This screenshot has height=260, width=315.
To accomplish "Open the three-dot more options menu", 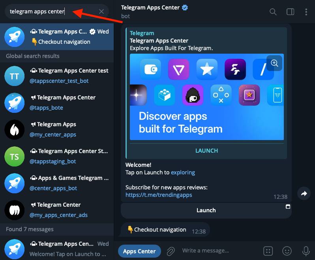I will (x=306, y=12).
